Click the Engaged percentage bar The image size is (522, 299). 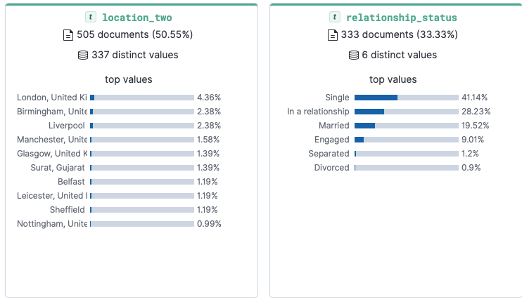pyautogui.click(x=406, y=140)
